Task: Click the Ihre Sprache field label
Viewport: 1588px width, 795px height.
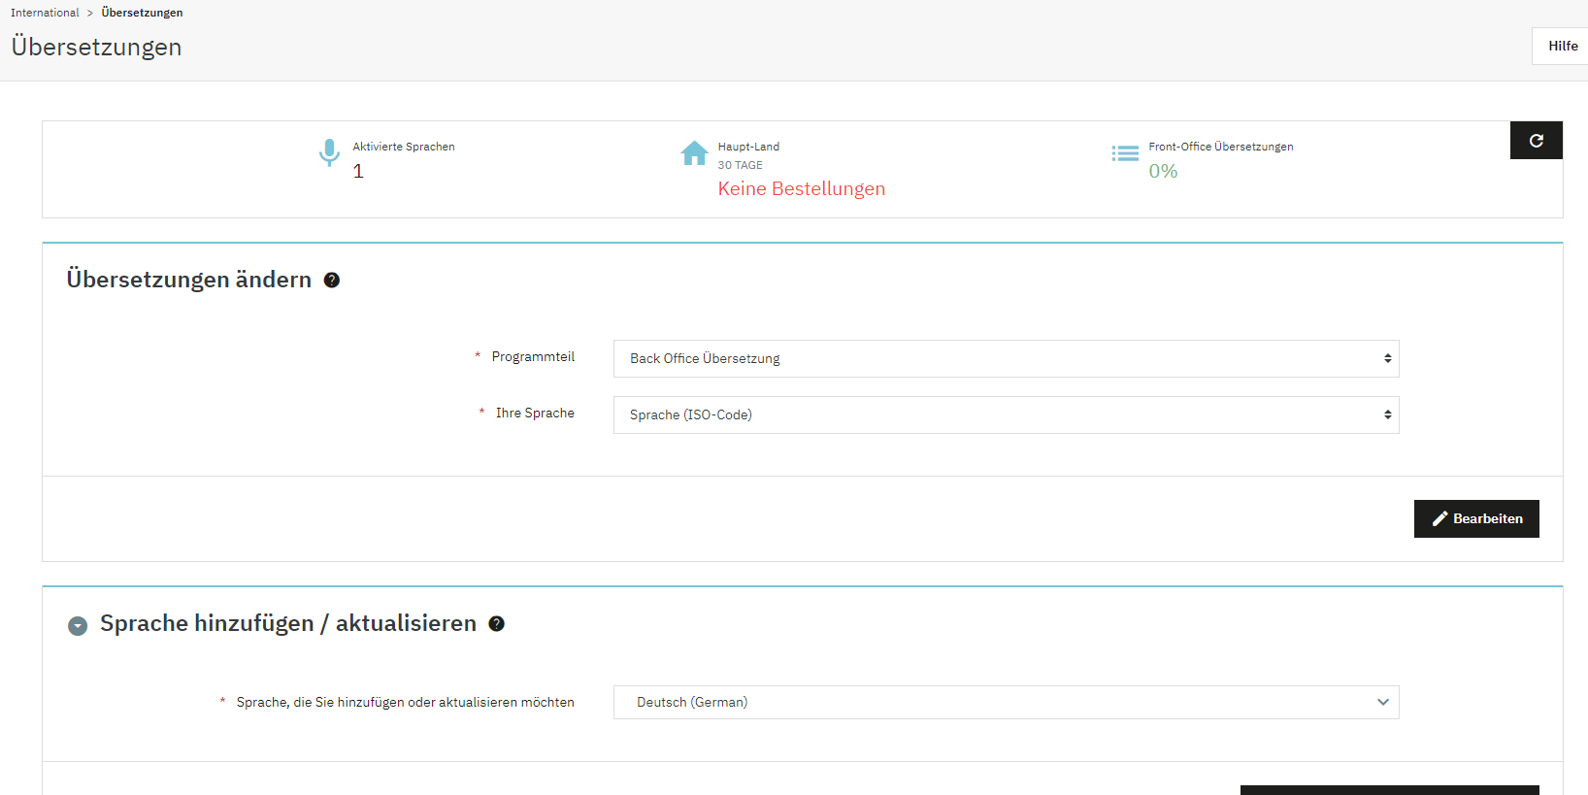Action: click(535, 413)
